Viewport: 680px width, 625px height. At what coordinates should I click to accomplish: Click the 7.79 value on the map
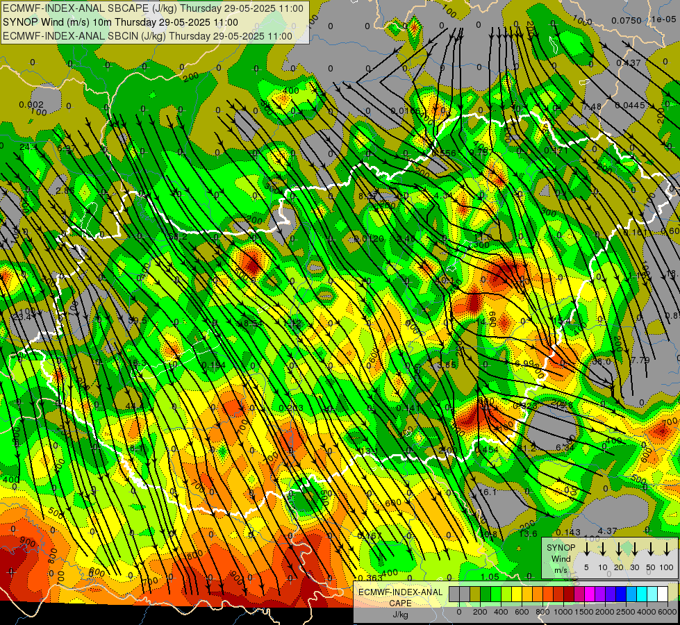coord(640,360)
